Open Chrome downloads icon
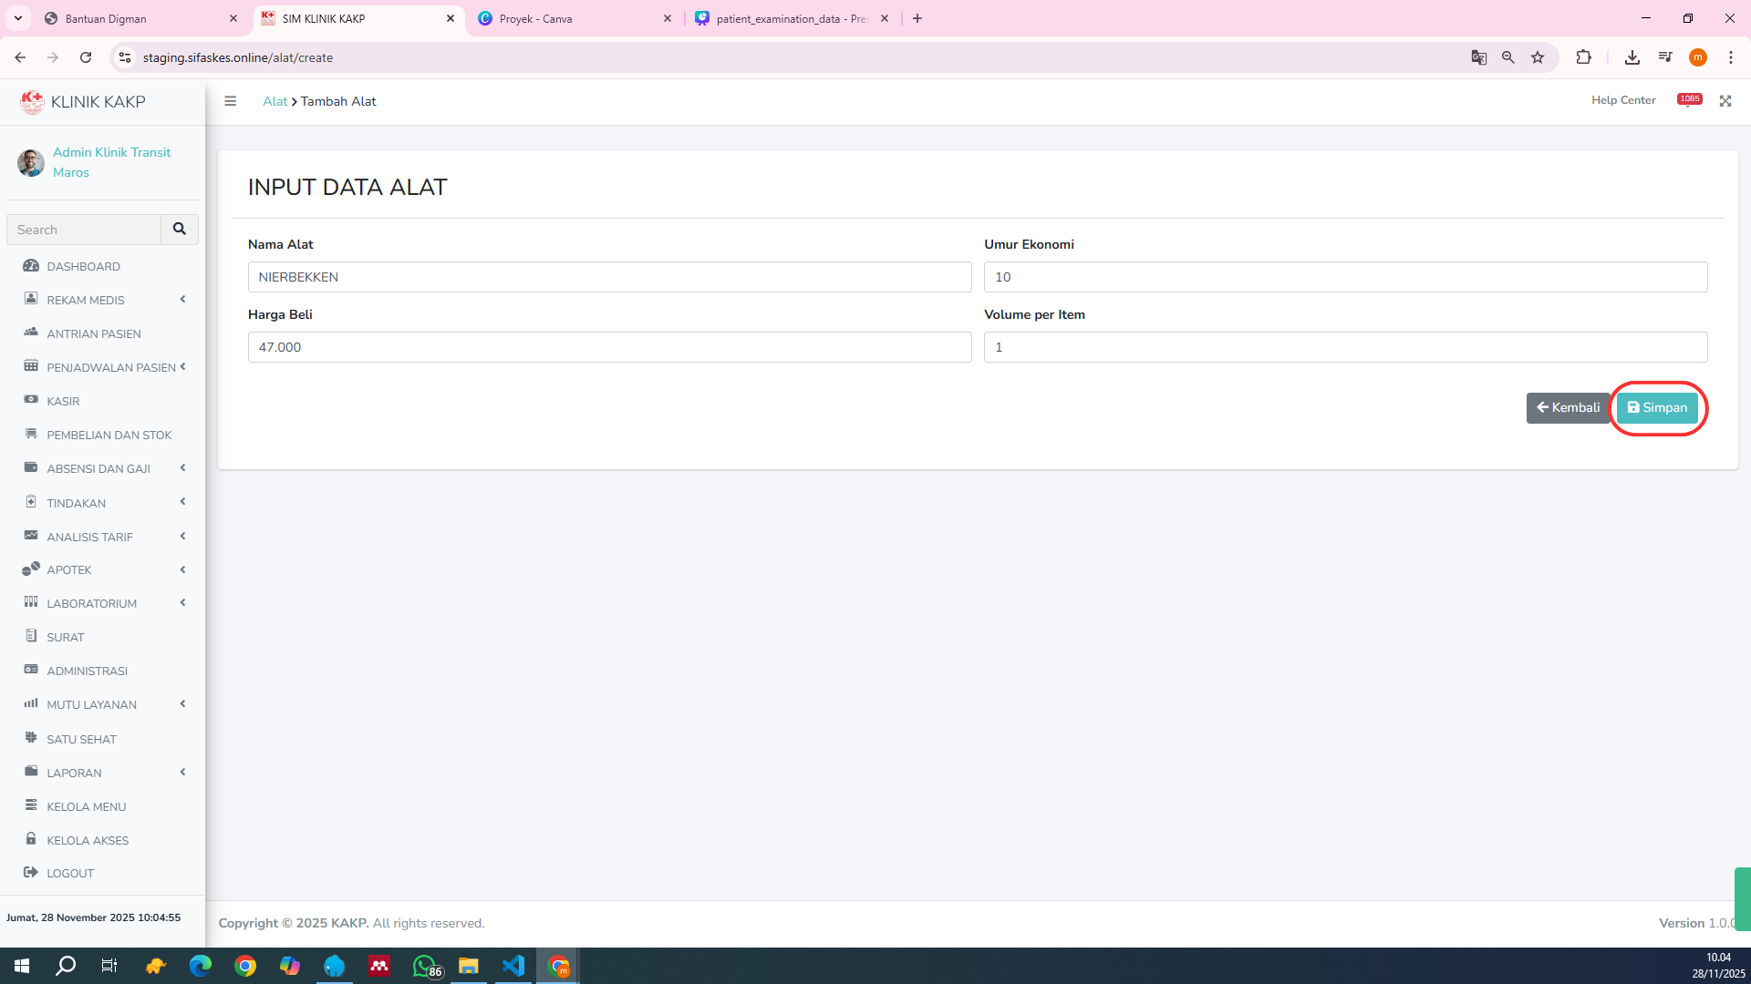1751x984 pixels. click(1632, 57)
